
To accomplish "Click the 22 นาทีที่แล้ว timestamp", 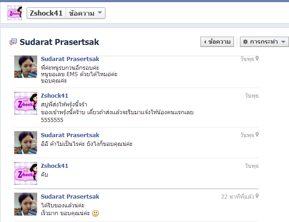I will 238,197.
